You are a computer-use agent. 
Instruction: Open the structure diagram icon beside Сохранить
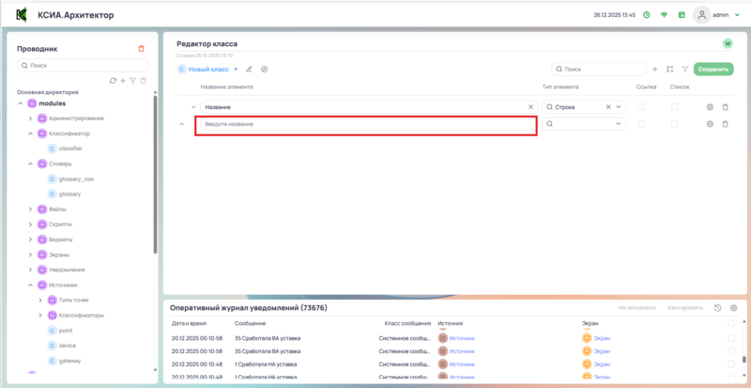(669, 69)
